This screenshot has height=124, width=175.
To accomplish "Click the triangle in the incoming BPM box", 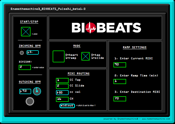I will click(28, 52).
